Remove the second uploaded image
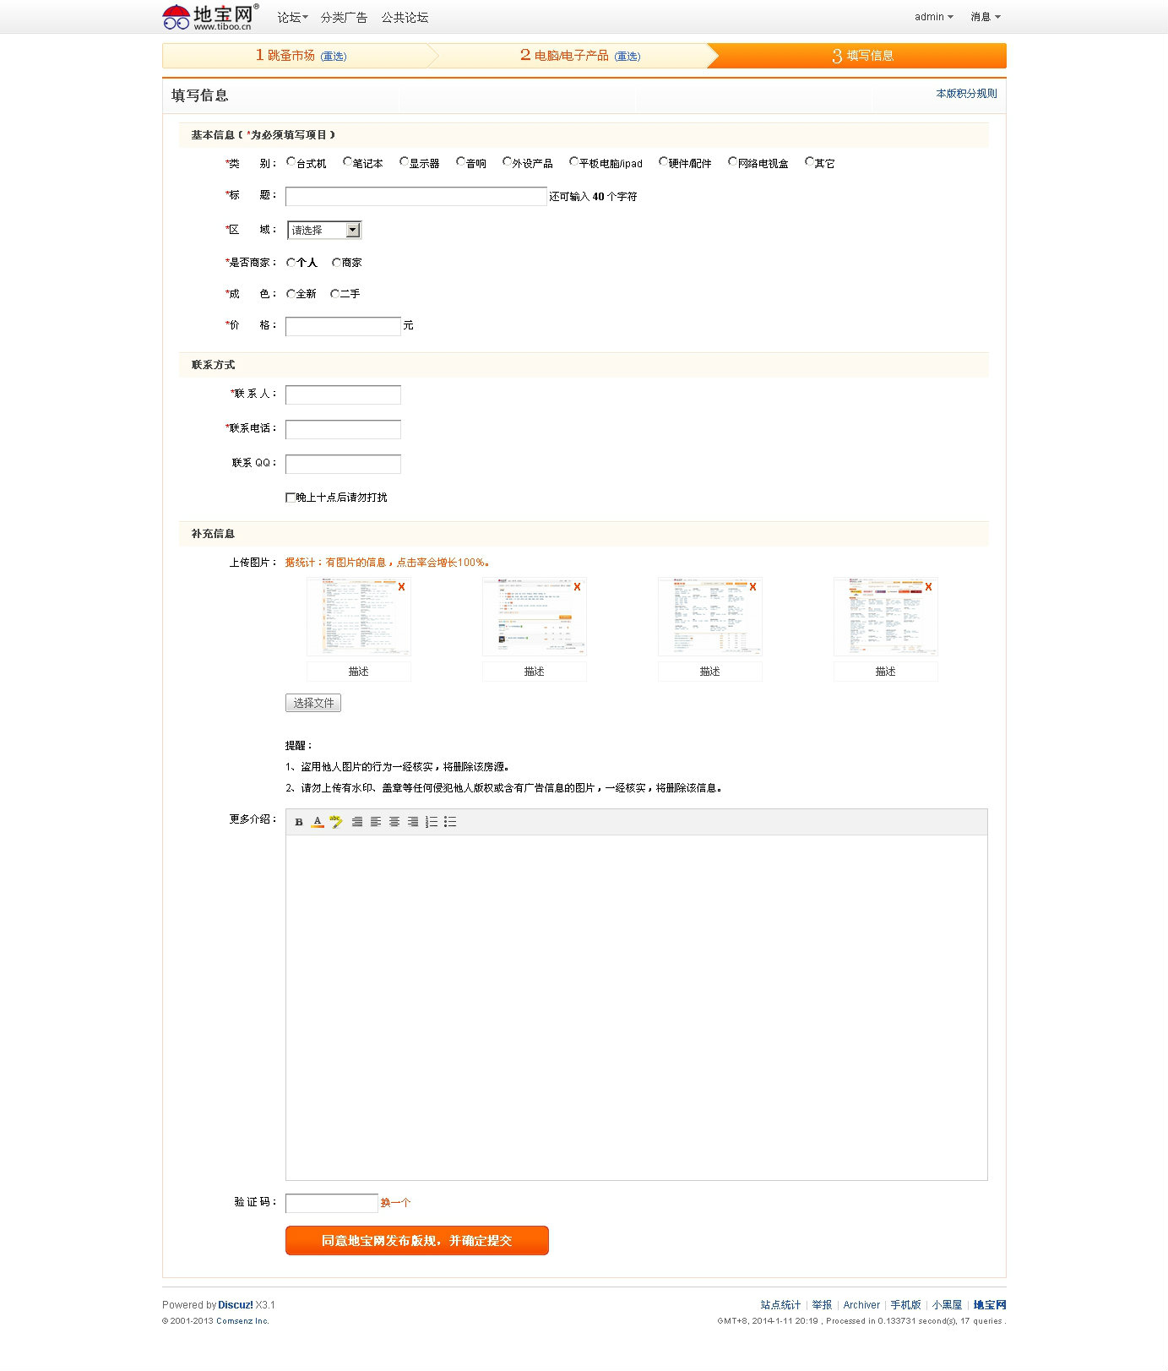1168x1371 pixels. (x=578, y=587)
